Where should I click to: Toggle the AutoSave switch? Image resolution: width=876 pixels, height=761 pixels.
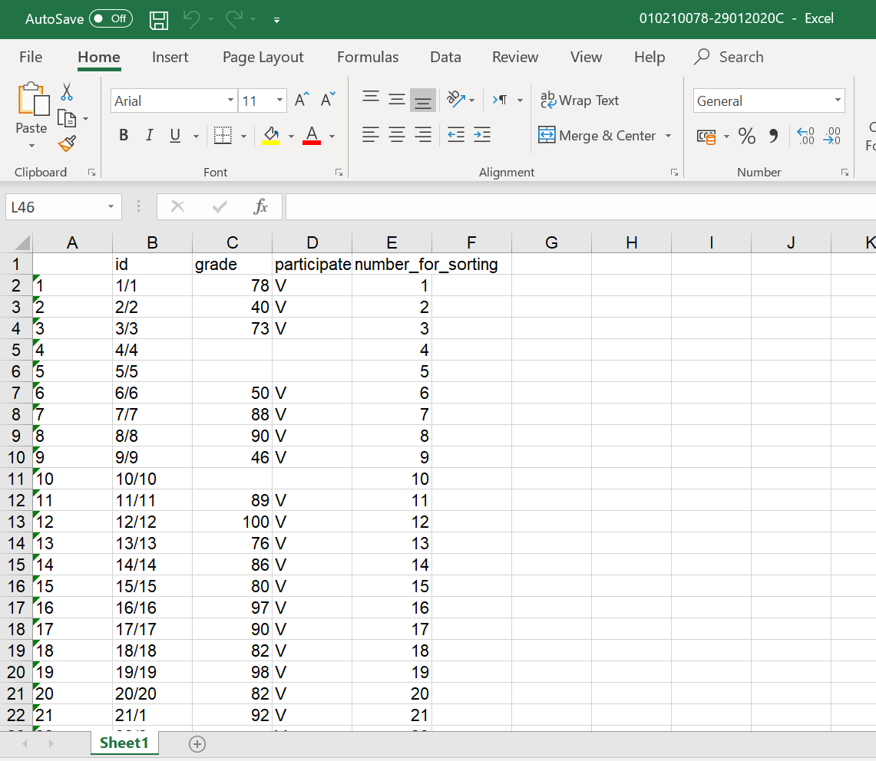[111, 18]
